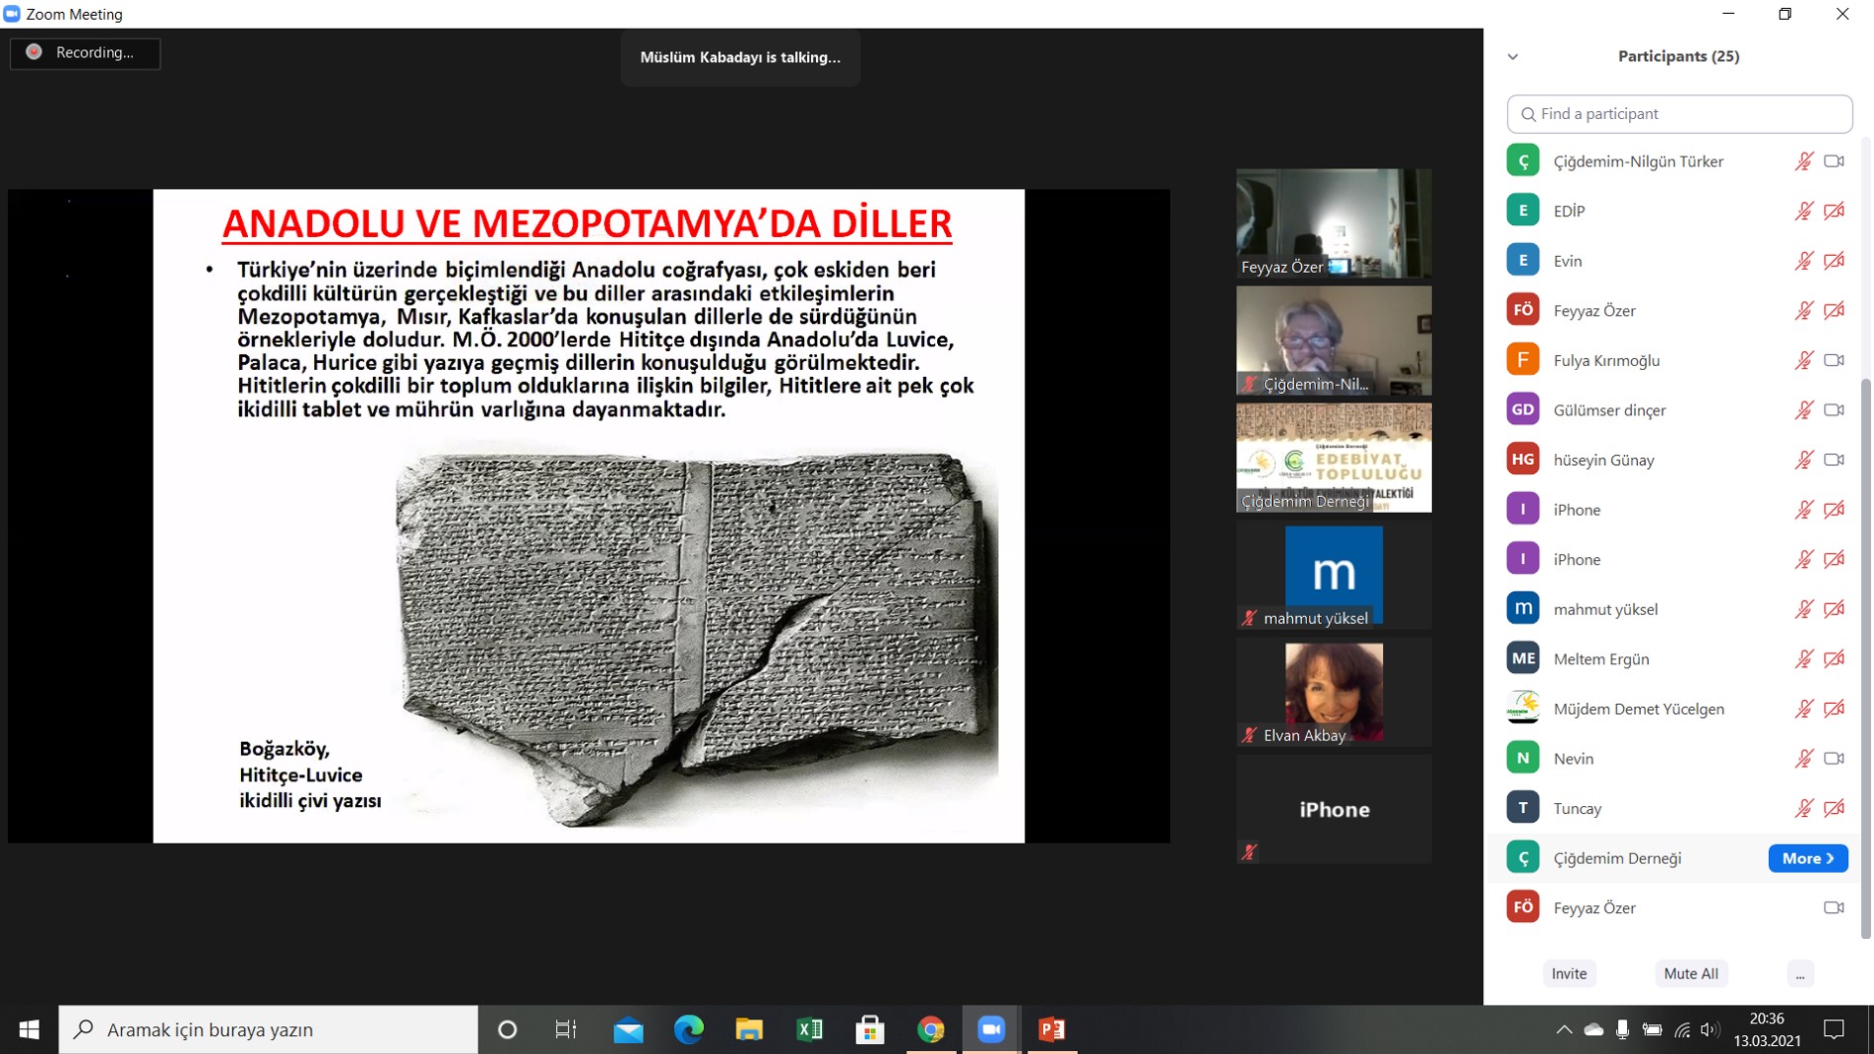The width and height of the screenshot is (1874, 1054).
Task: Click the Invite button
Action: (x=1569, y=974)
